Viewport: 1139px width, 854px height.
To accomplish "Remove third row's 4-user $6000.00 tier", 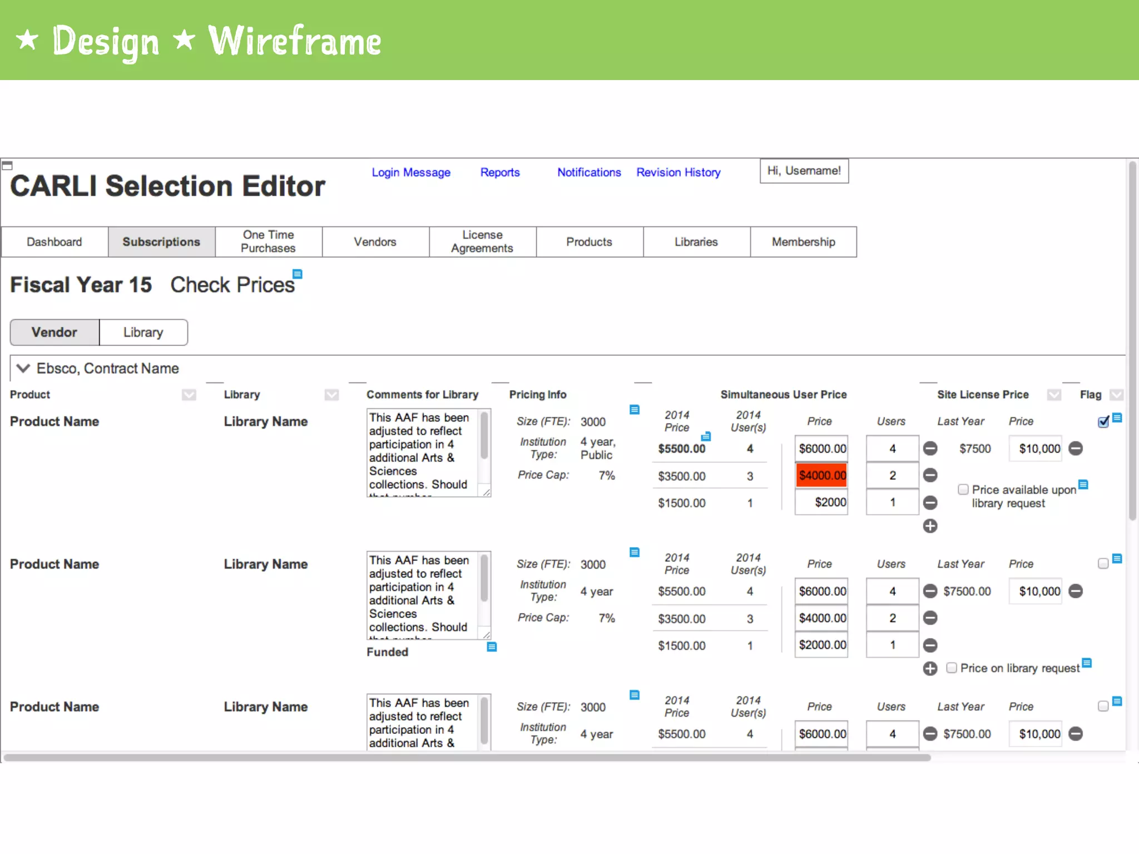I will pos(930,734).
